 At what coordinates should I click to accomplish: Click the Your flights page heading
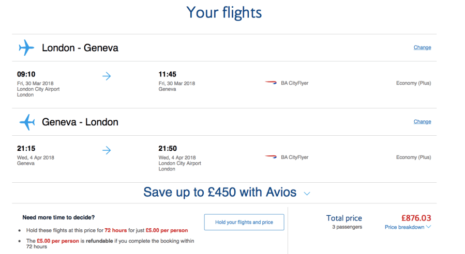[224, 12]
